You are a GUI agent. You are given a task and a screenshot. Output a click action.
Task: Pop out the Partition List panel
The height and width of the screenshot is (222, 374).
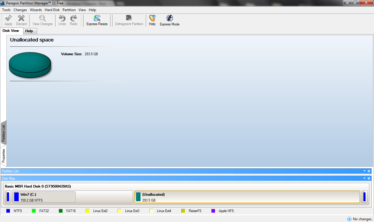(x=369, y=171)
